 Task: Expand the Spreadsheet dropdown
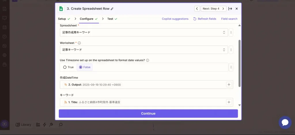coord(224,32)
